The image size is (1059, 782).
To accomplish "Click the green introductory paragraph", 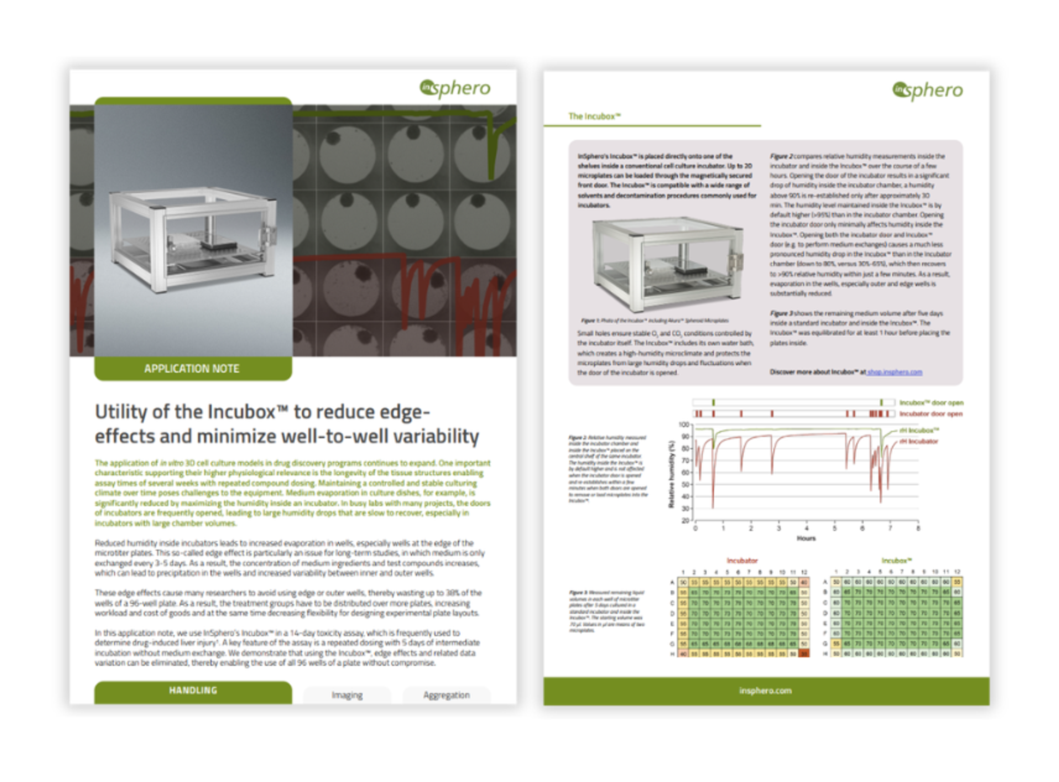I will coord(292,493).
